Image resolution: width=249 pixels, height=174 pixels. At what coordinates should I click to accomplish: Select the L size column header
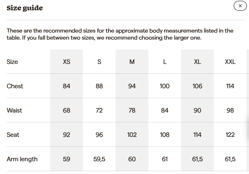pos(164,62)
